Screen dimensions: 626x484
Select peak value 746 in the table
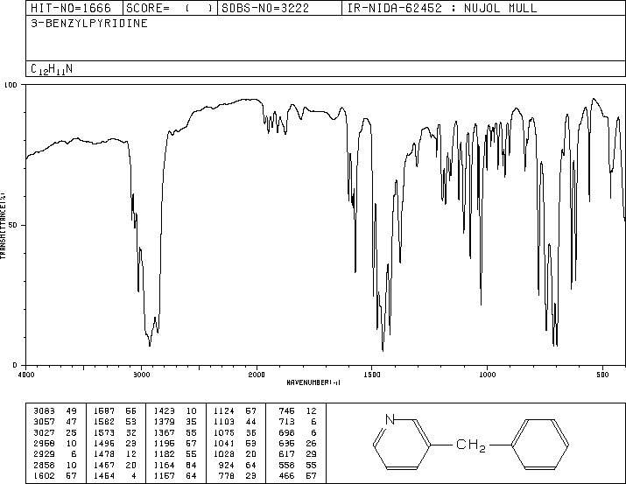point(286,411)
